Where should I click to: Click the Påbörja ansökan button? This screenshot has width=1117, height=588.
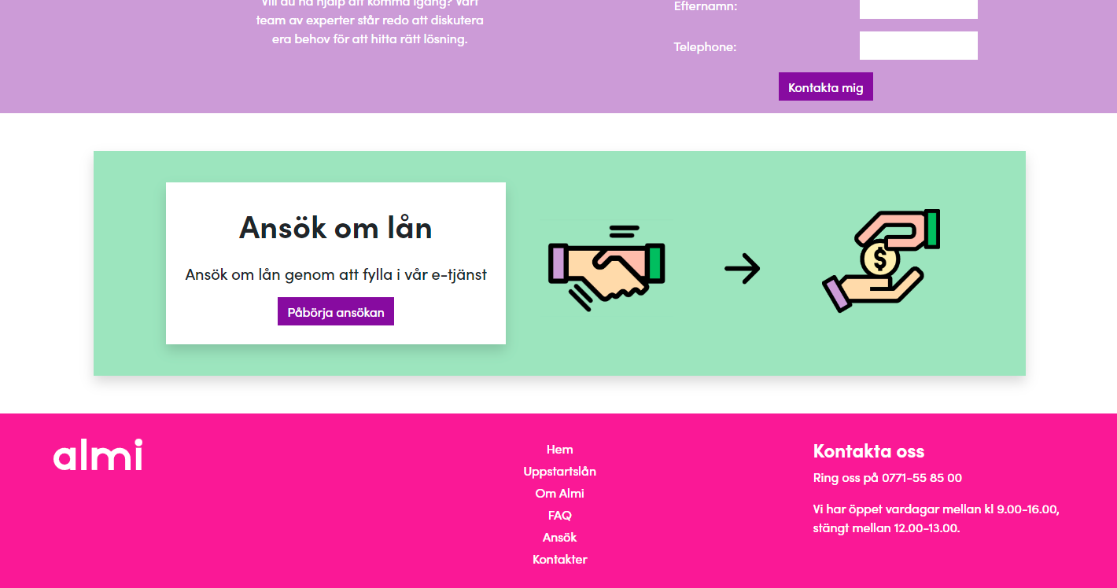[336, 312]
